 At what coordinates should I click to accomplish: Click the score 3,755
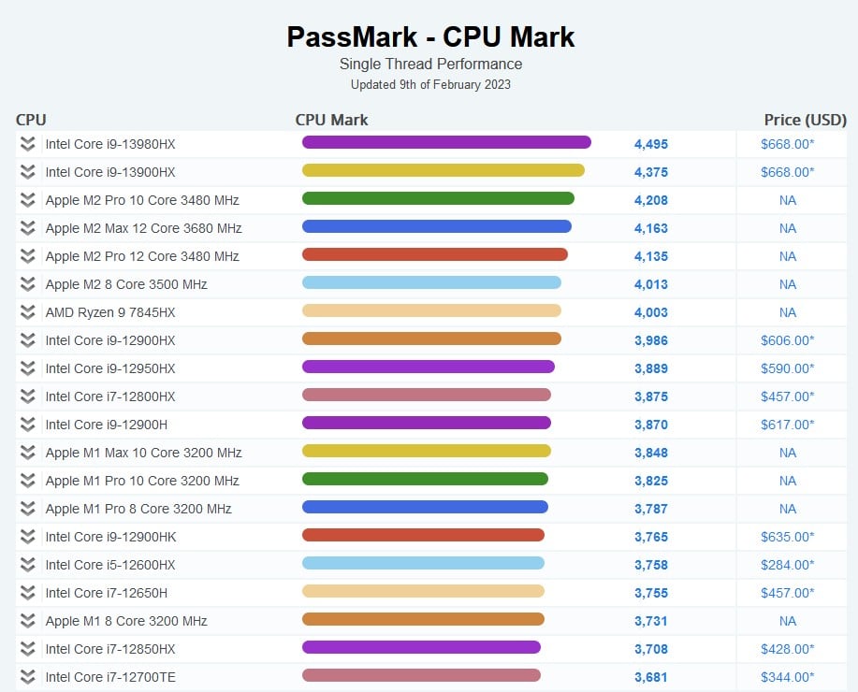click(x=651, y=593)
